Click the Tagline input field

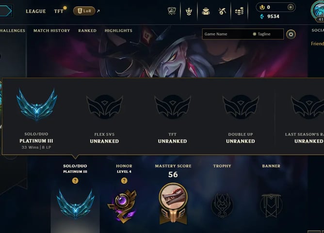tap(268, 34)
